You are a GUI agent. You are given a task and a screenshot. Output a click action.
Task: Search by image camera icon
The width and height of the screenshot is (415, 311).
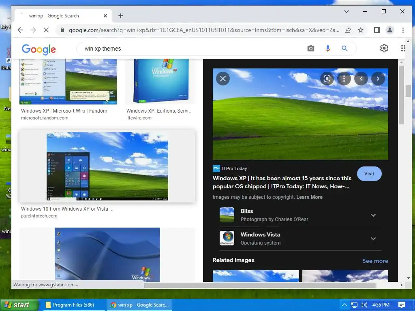pyautogui.click(x=311, y=49)
